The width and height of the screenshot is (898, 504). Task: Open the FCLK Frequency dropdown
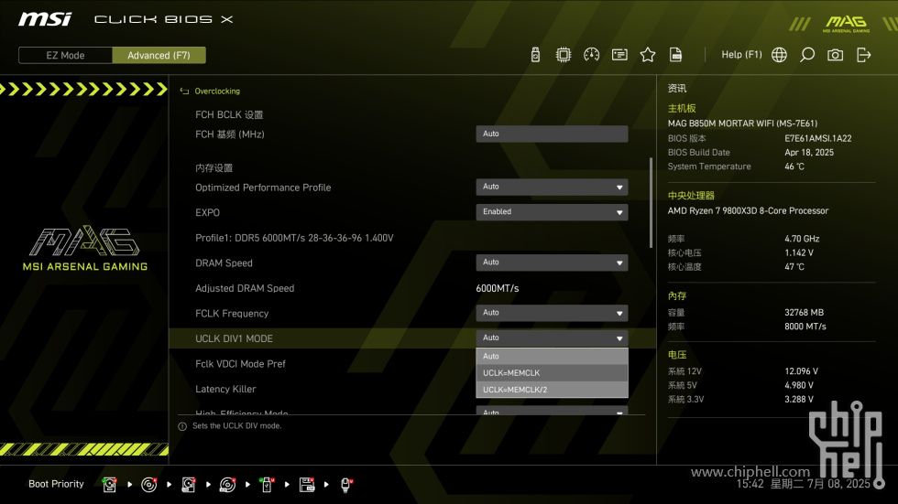(x=552, y=313)
